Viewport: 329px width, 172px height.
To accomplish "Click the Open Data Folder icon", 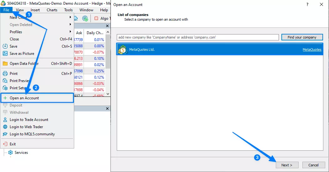I will pos(5,64).
